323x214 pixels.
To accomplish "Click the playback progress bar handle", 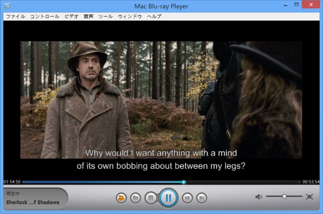I will [184, 182].
